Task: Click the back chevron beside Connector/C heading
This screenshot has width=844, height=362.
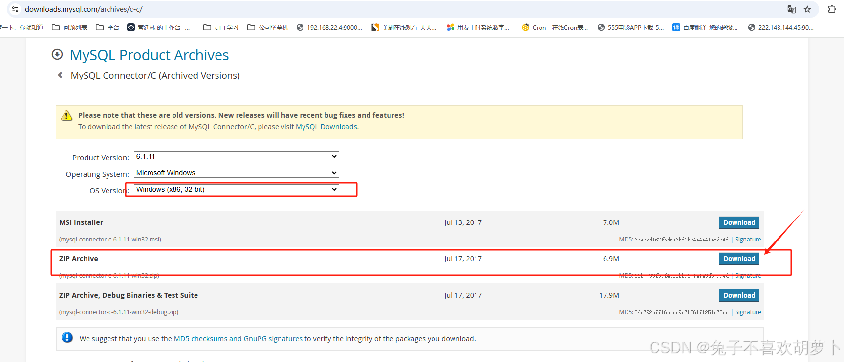Action: tap(60, 75)
